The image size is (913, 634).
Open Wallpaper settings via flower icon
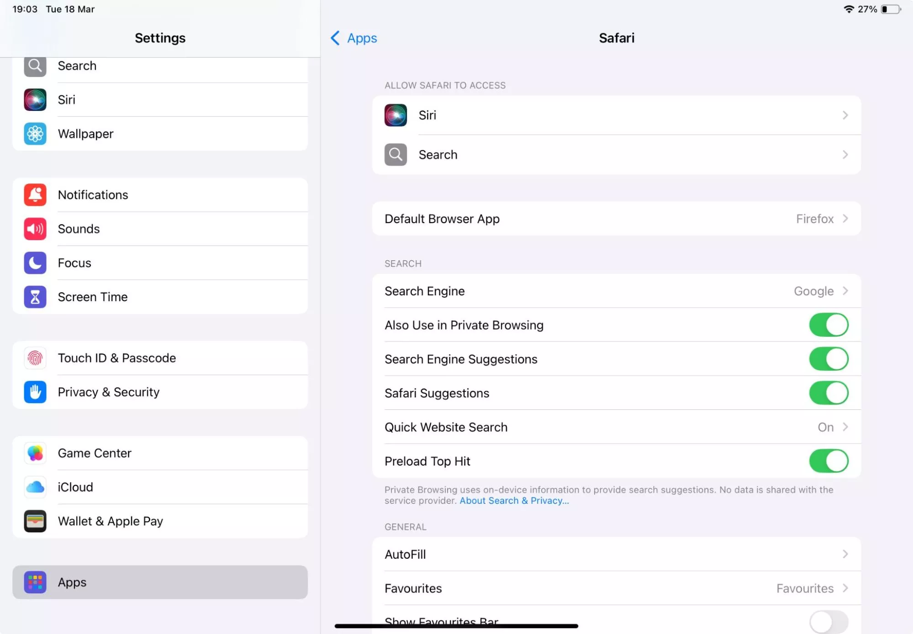click(35, 134)
